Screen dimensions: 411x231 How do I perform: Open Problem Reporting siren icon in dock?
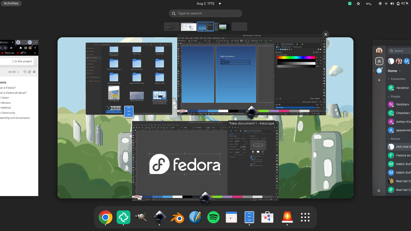click(287, 217)
